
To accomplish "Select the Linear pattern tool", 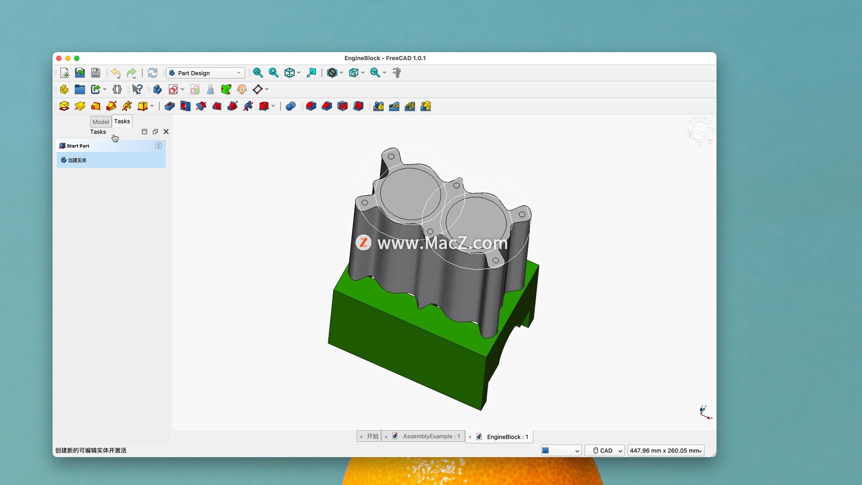I will [394, 106].
